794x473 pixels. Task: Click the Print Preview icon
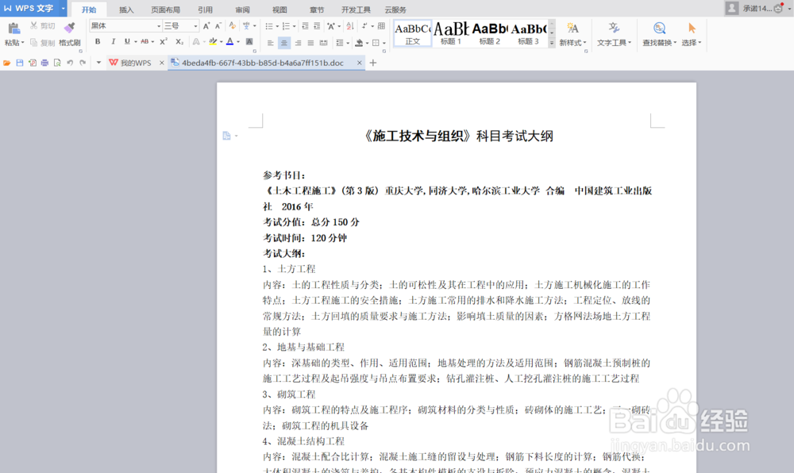[x=57, y=62]
